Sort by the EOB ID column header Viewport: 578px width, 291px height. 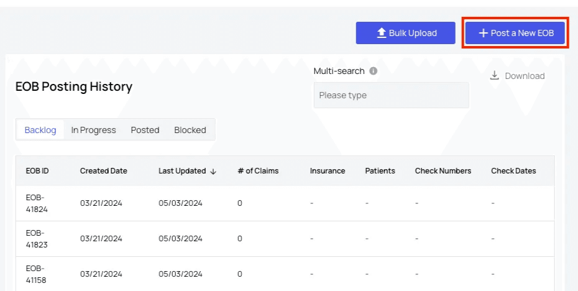coord(37,171)
